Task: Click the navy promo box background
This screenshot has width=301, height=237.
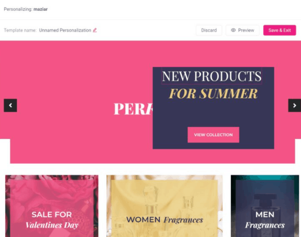Action: click(213, 113)
